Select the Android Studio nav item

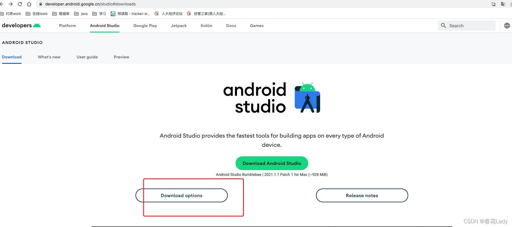[x=105, y=26]
